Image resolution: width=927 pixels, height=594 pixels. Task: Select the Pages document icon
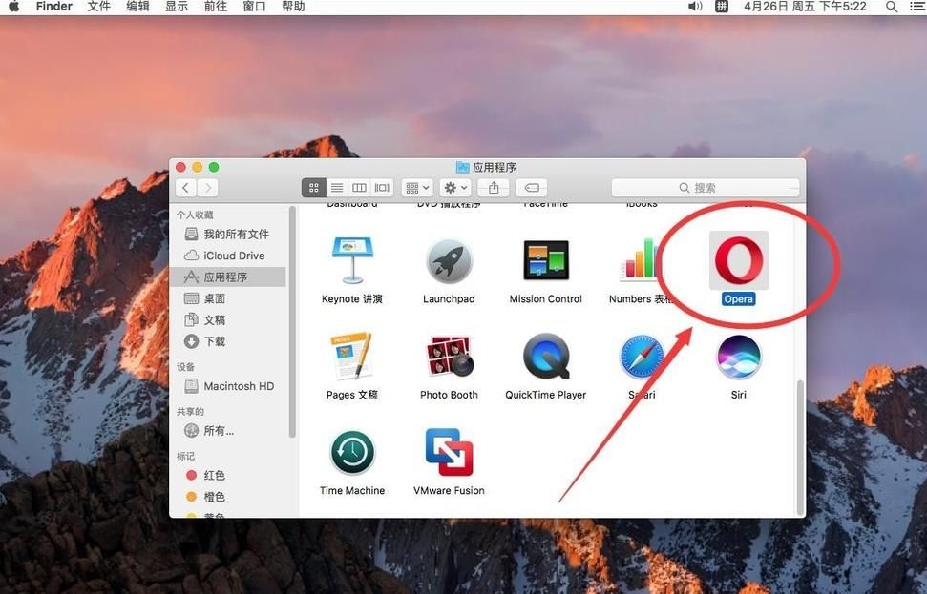pyautogui.click(x=351, y=357)
